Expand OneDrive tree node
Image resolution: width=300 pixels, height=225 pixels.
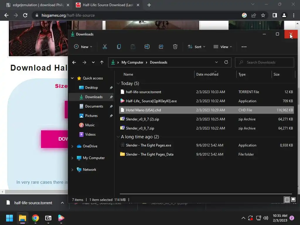(72, 146)
